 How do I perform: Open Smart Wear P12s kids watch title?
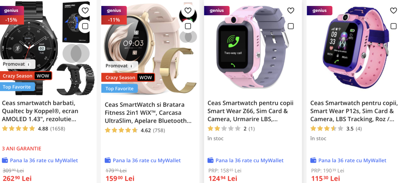(354, 111)
